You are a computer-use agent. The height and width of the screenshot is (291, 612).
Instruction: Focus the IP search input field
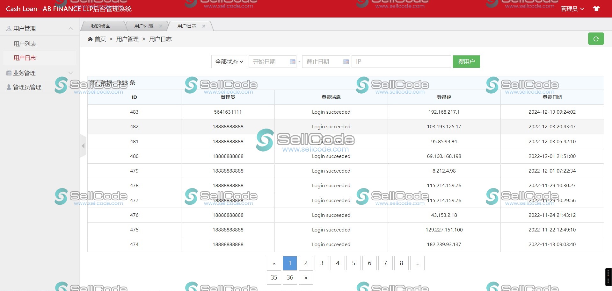click(x=401, y=62)
